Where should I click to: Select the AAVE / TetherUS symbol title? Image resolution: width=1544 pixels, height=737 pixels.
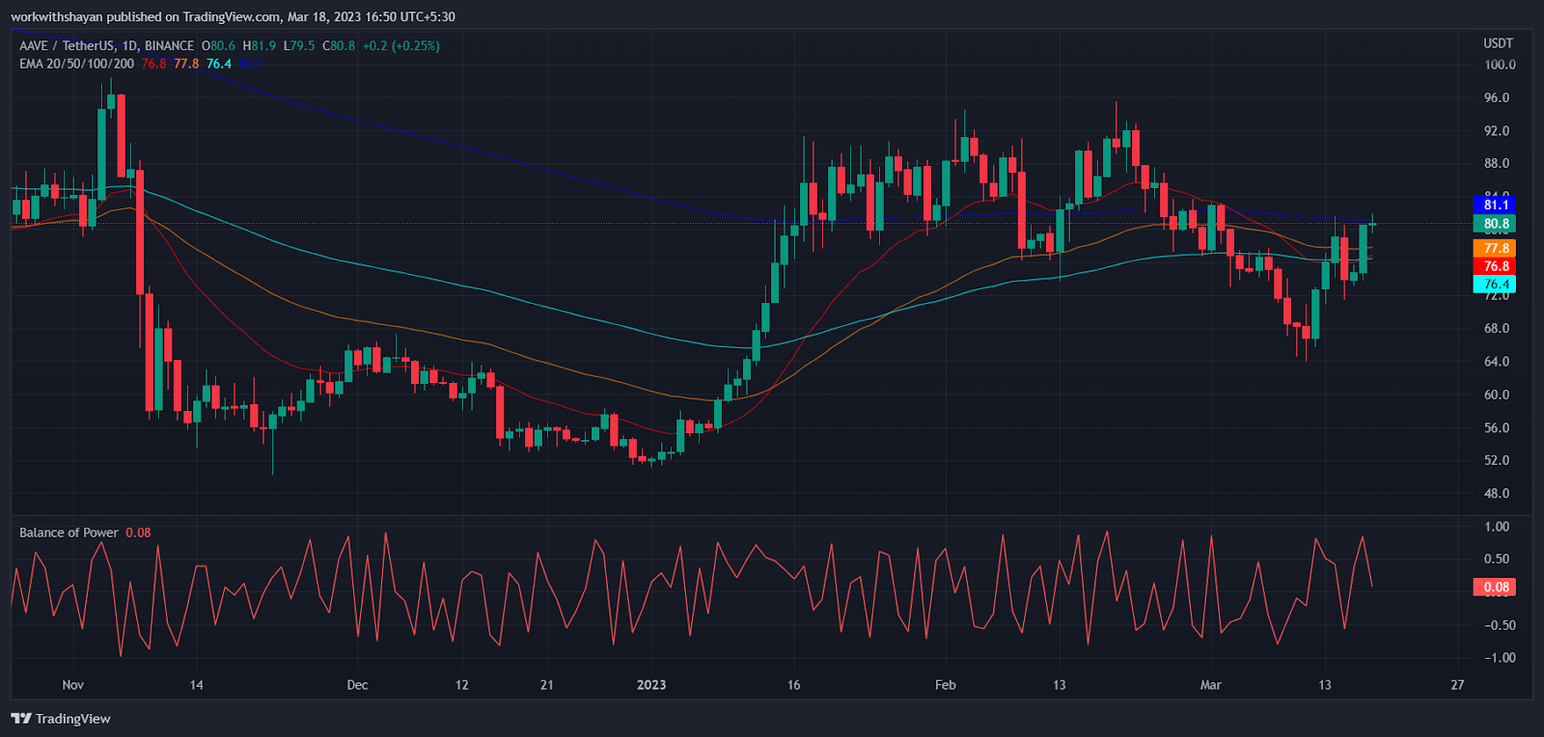(106, 45)
